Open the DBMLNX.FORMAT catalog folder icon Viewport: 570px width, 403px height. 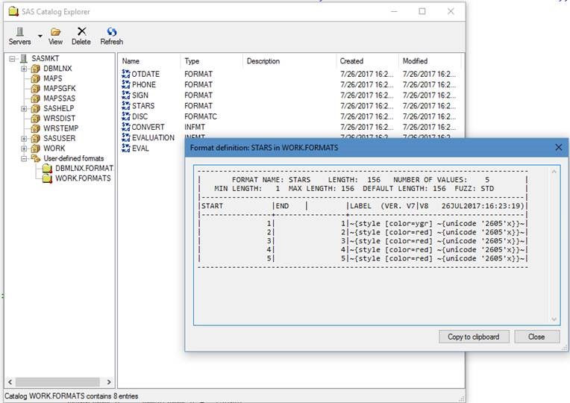[x=47, y=169]
